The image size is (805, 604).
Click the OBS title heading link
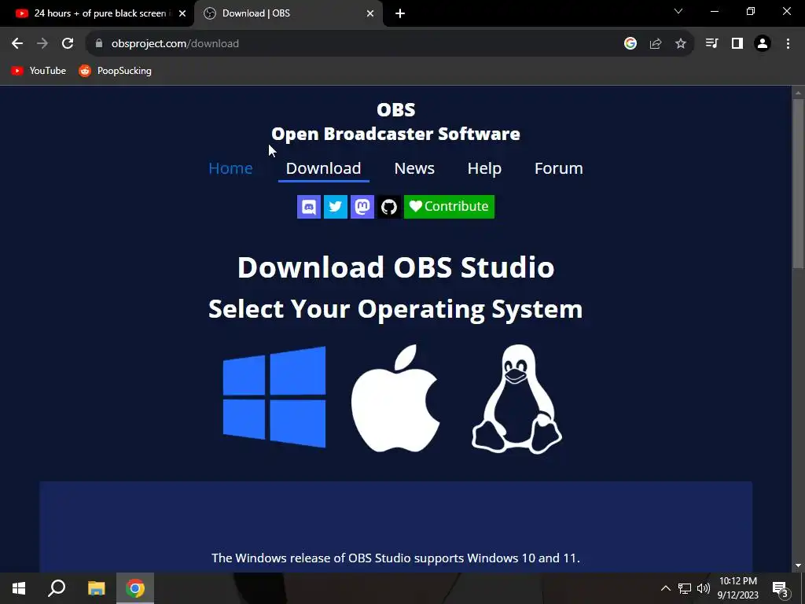tap(396, 109)
